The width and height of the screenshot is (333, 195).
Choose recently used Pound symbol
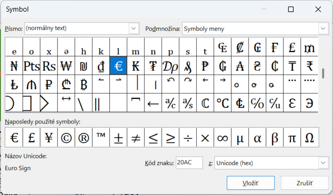tap(31, 137)
